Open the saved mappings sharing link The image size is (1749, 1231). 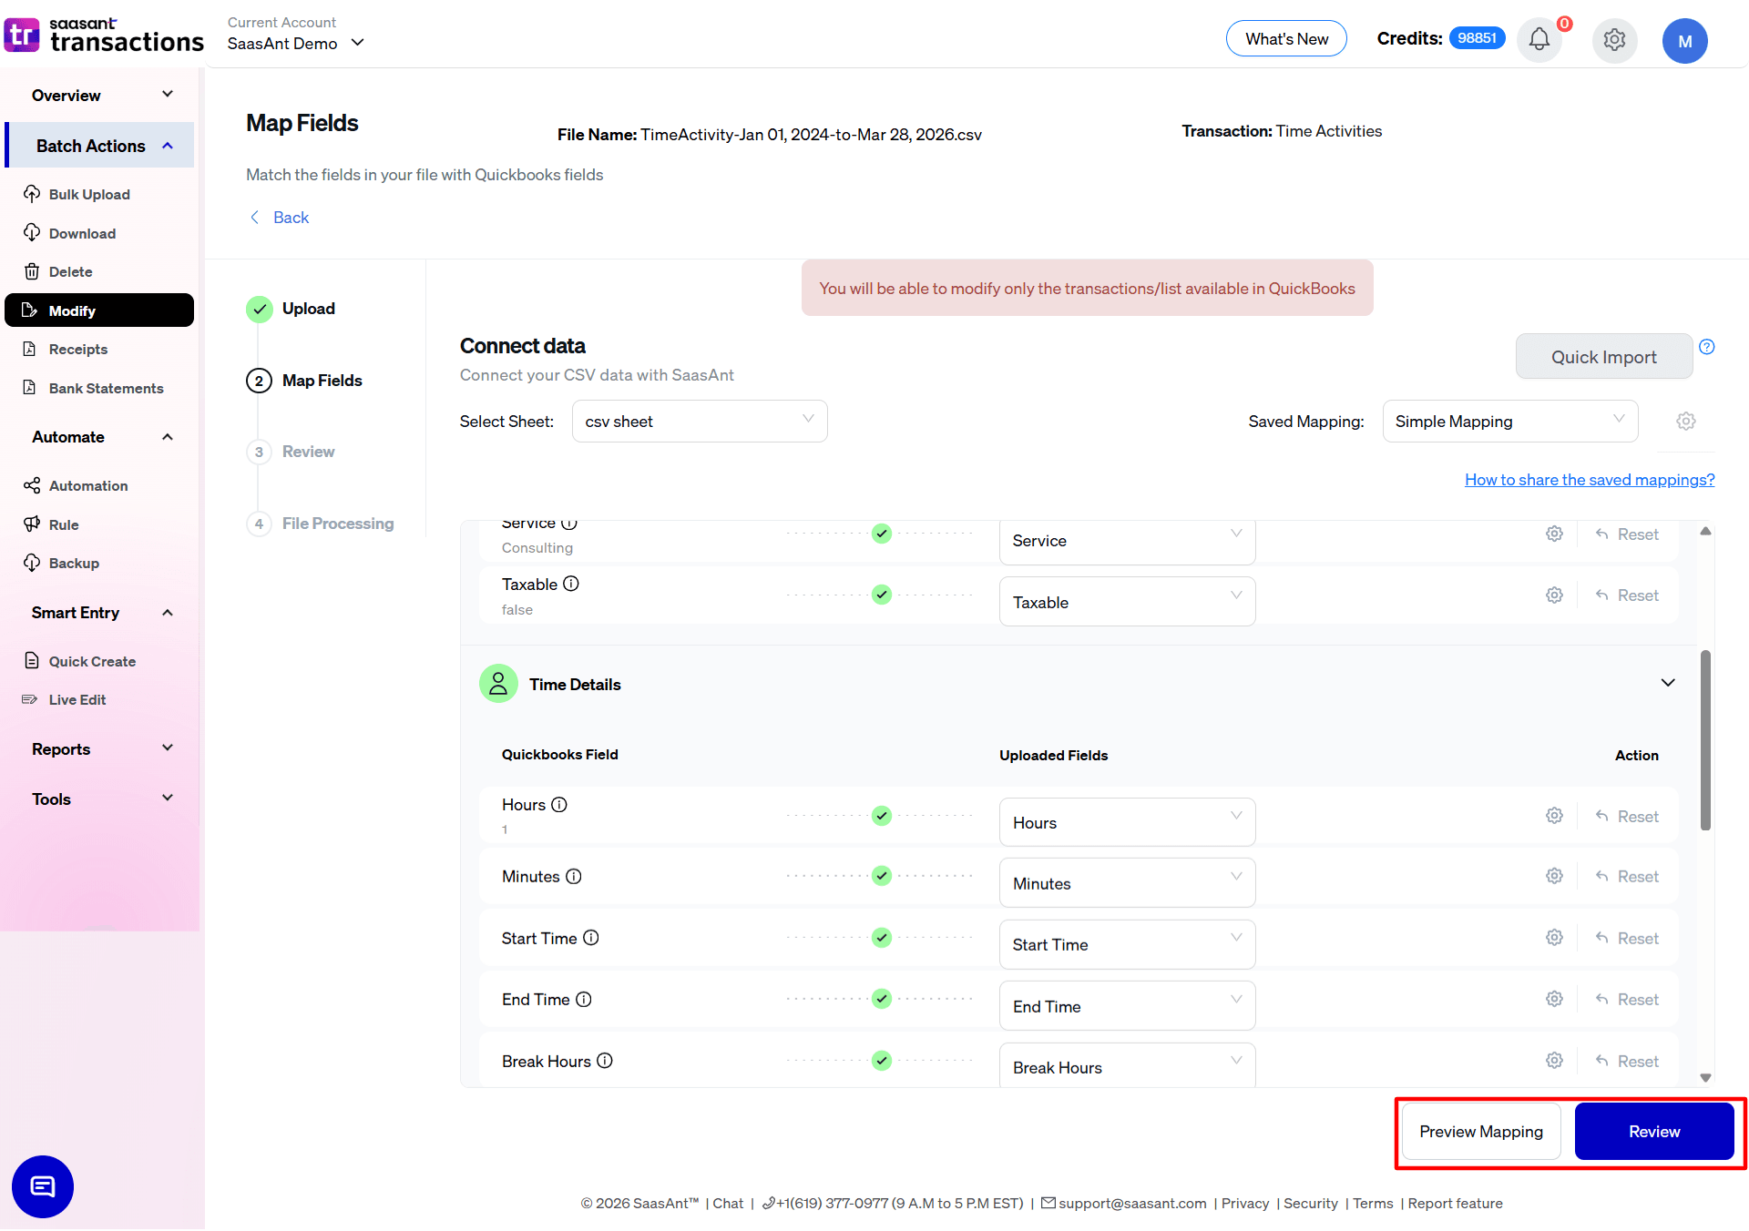(1589, 480)
